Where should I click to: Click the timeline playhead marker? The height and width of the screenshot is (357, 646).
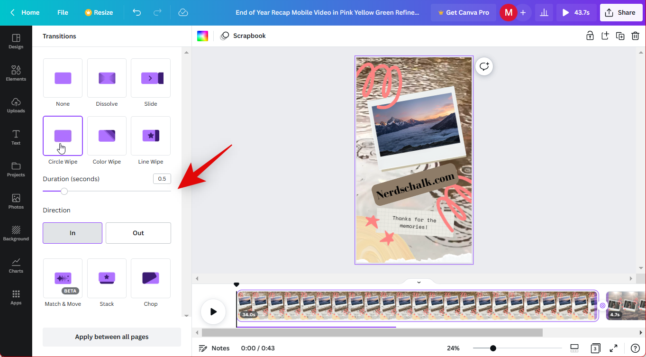point(237,284)
